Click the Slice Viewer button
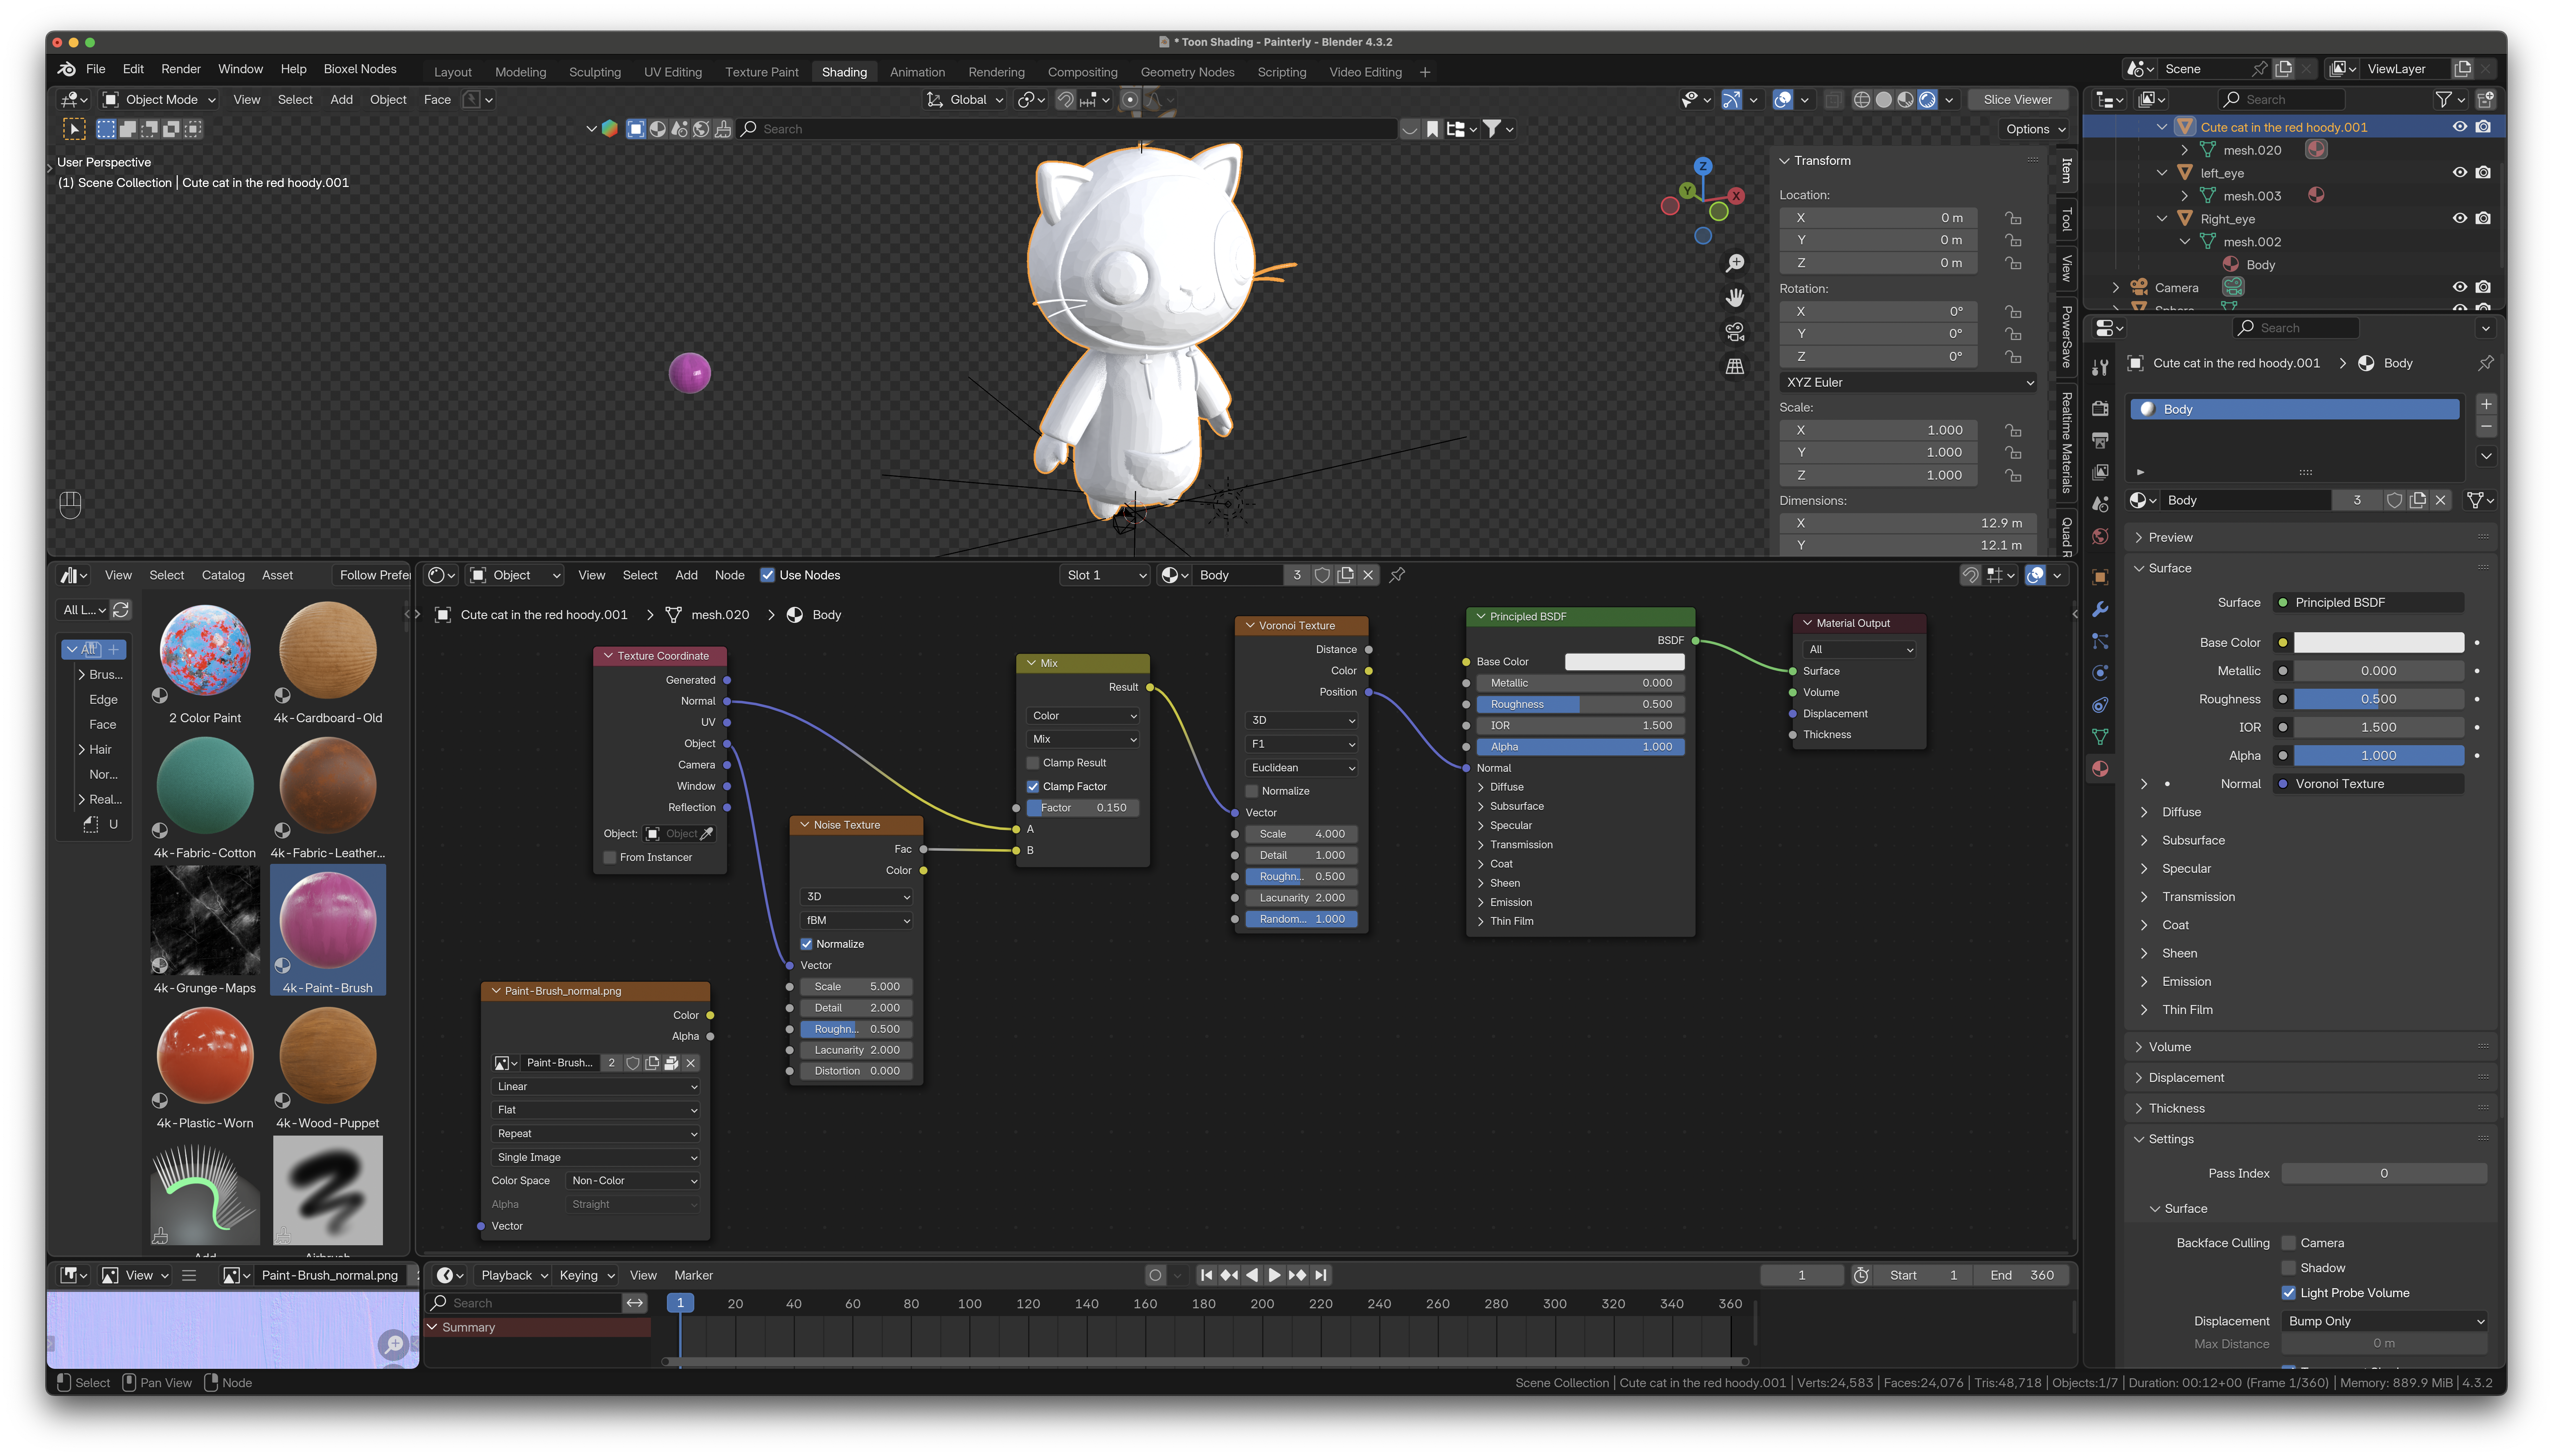 click(2017, 100)
